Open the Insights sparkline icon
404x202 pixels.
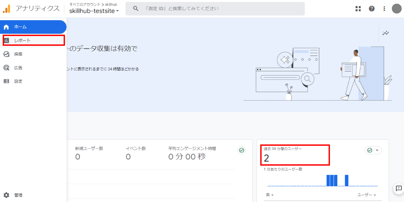point(385,33)
